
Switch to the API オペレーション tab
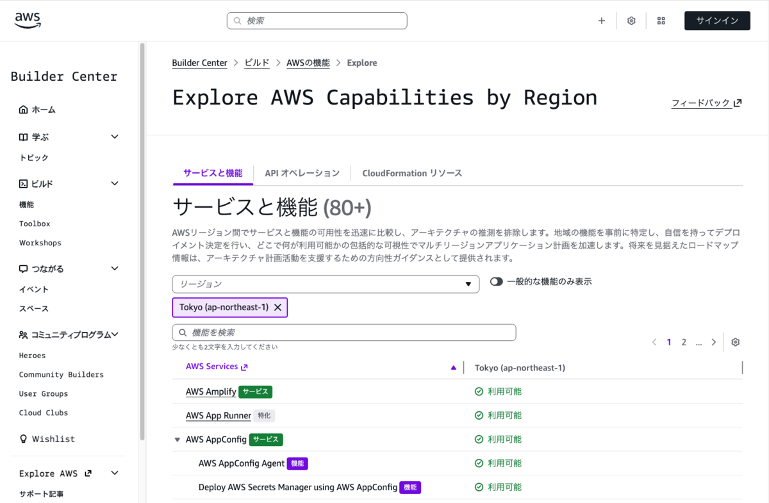(302, 173)
